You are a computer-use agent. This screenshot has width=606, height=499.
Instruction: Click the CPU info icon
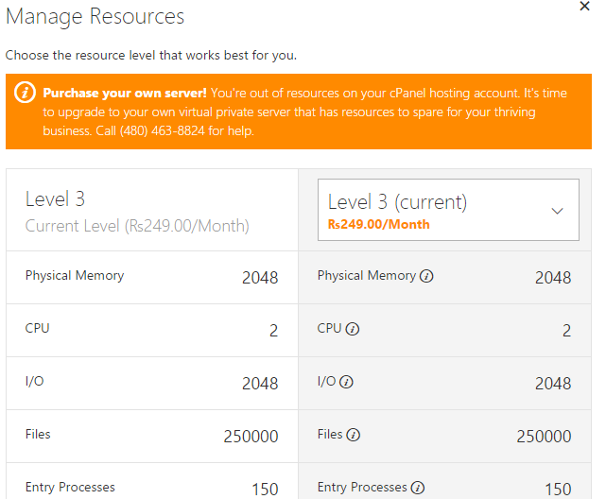coord(353,330)
